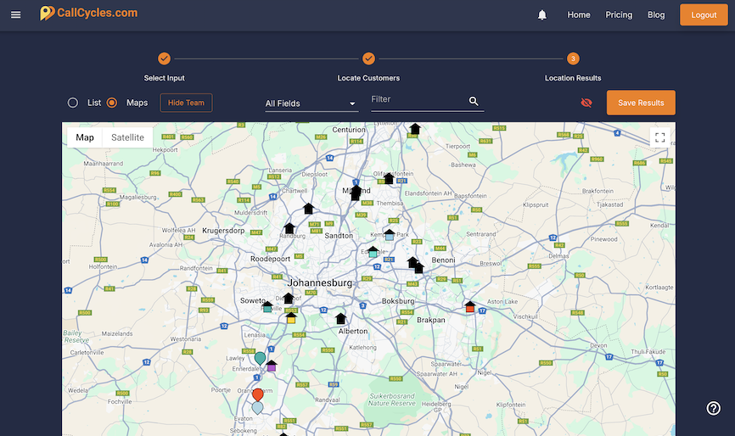735x436 pixels.
Task: Click the Benoni label on map
Action: pyautogui.click(x=443, y=260)
